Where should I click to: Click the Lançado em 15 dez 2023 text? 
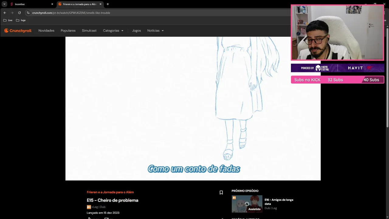click(x=103, y=213)
